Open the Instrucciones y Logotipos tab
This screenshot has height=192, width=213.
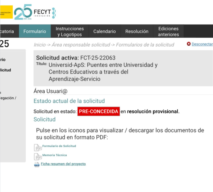70,31
